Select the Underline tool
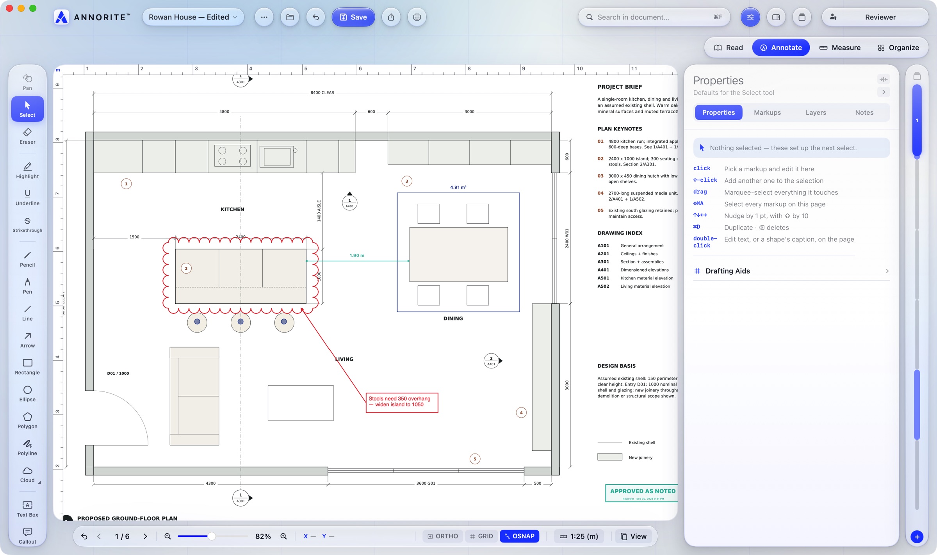 [27, 197]
